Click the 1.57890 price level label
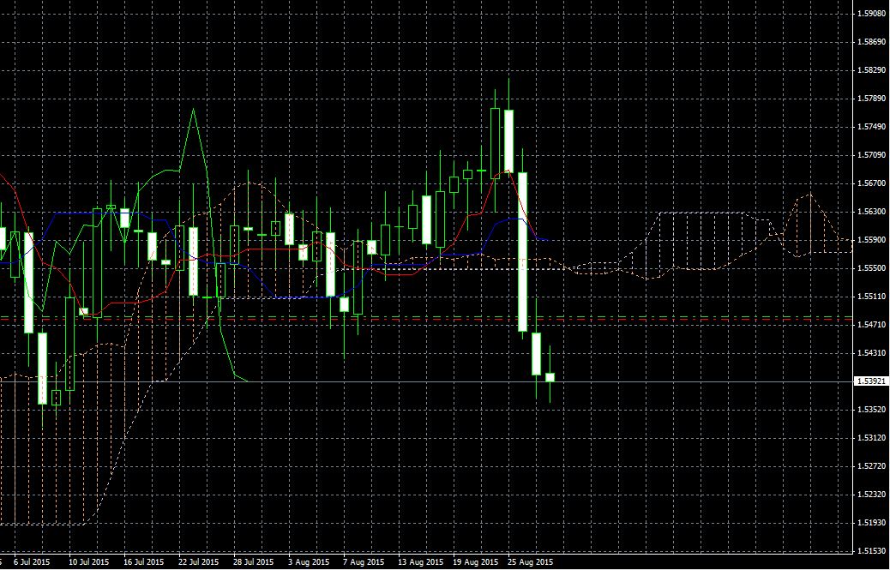 872,99
